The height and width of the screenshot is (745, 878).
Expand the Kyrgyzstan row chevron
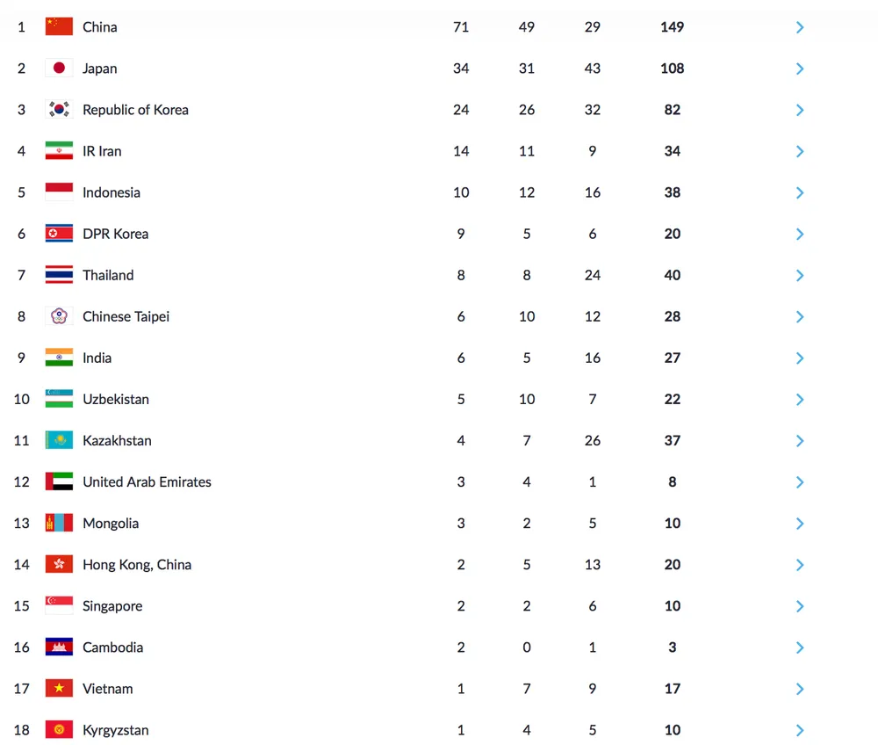point(800,730)
